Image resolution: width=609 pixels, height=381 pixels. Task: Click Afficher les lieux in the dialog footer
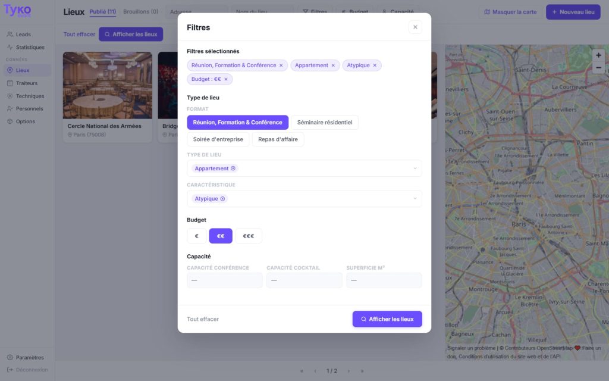[x=387, y=319]
